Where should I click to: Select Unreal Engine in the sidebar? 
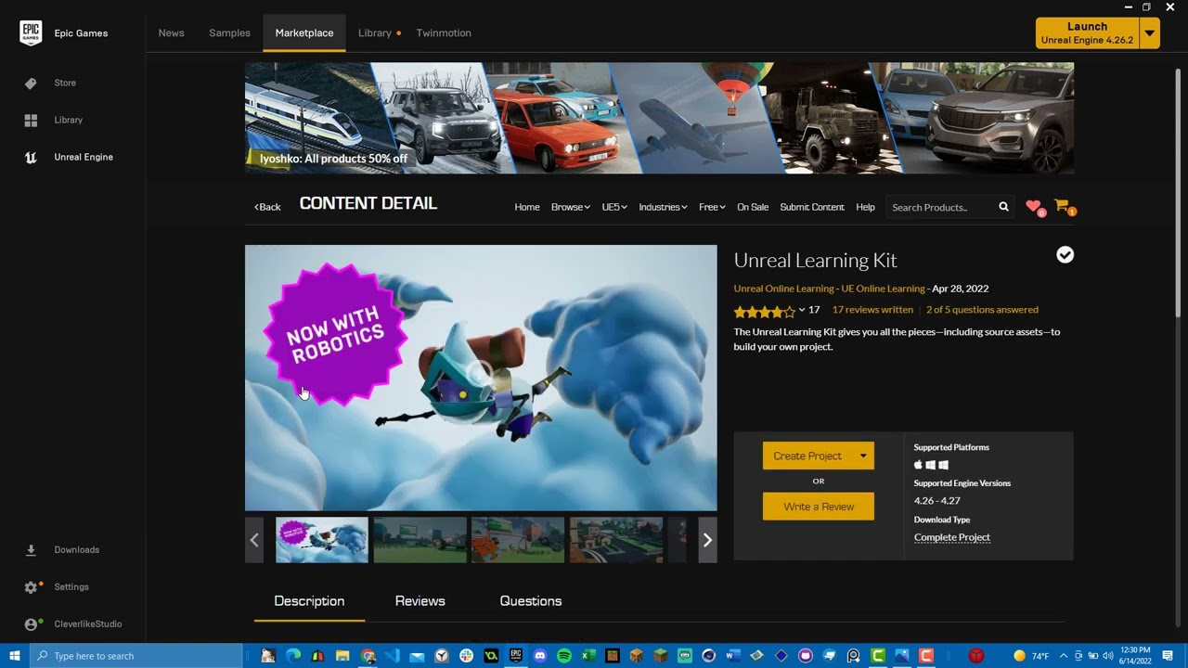84,157
